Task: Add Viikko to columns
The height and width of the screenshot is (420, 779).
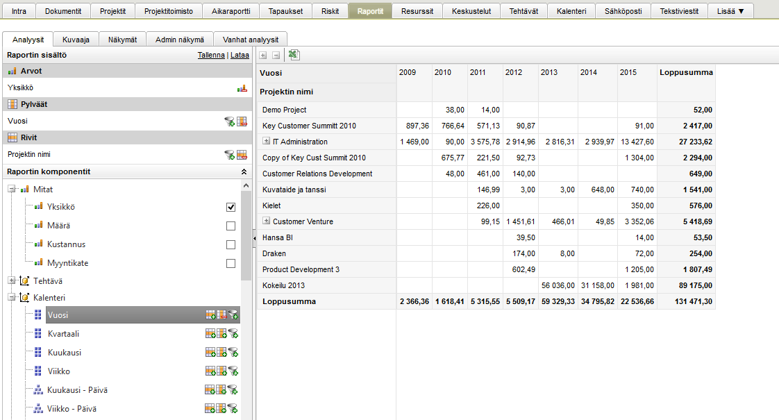Action: [221, 371]
